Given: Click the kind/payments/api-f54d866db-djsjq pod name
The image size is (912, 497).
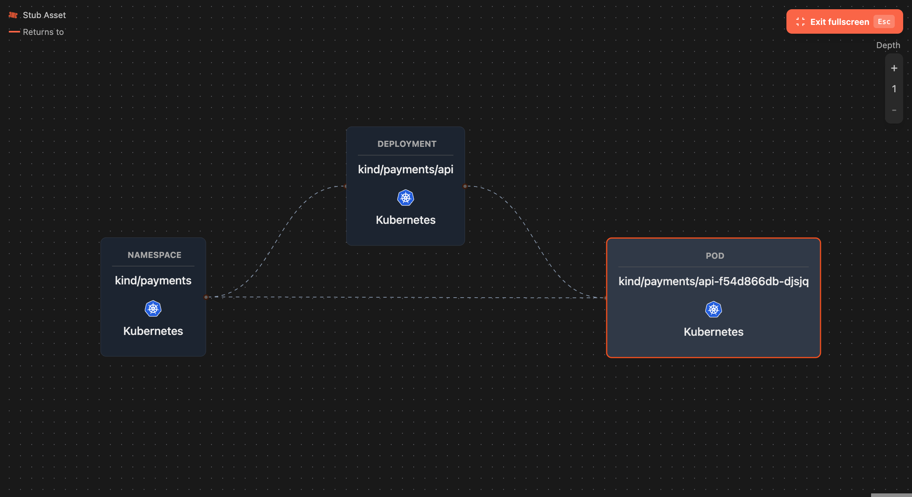Looking at the screenshot, I should click(713, 282).
